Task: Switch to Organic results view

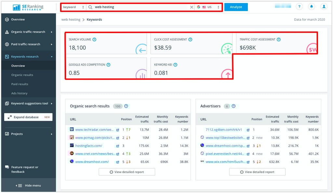Action: [x=22, y=75]
